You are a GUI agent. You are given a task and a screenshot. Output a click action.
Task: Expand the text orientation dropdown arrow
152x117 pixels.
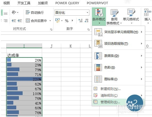click(x=18, y=12)
